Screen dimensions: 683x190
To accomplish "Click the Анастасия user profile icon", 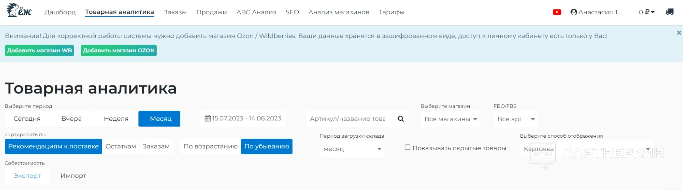I will point(574,12).
